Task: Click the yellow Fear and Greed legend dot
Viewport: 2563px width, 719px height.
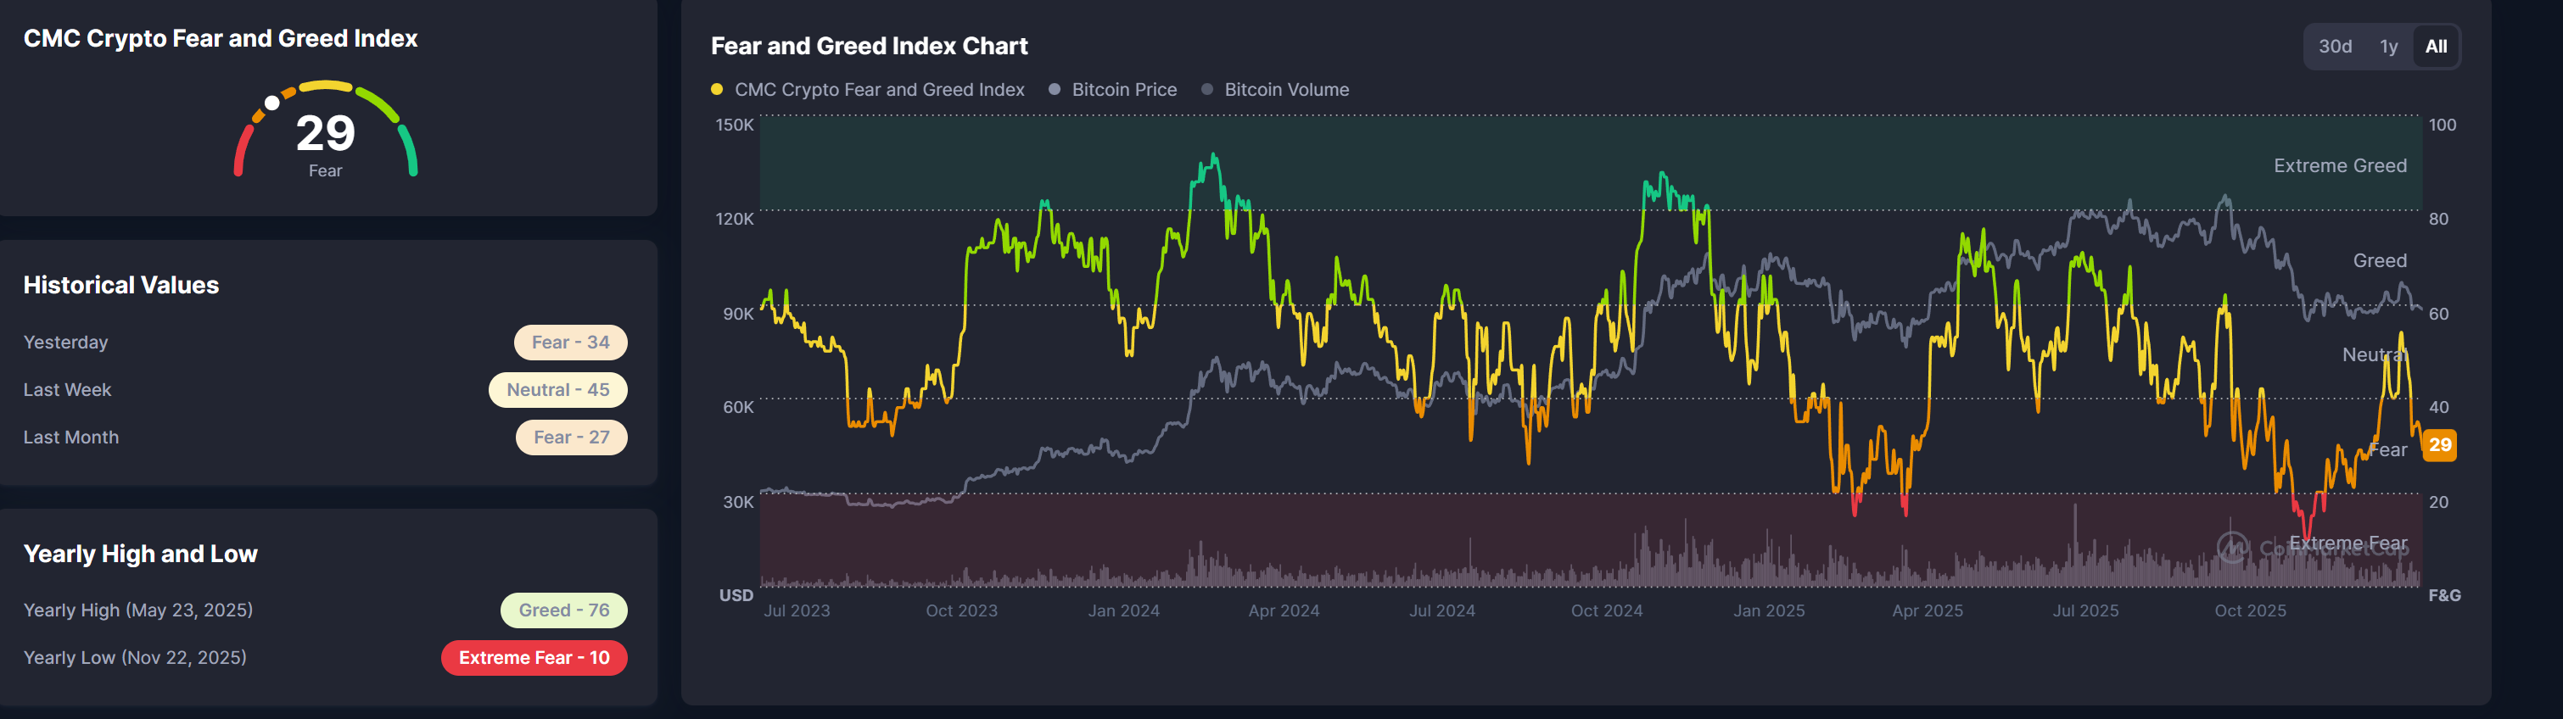Action: (716, 90)
